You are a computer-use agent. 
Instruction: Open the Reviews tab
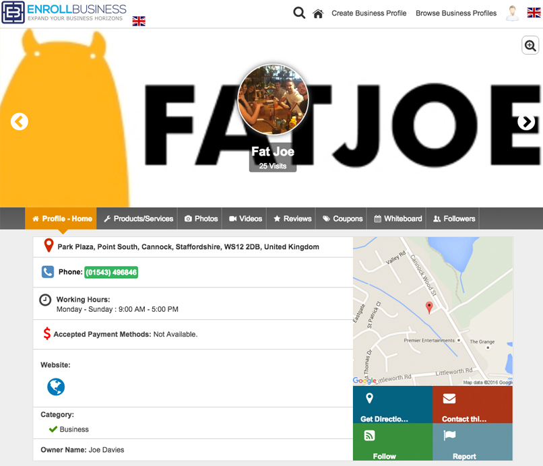(292, 218)
